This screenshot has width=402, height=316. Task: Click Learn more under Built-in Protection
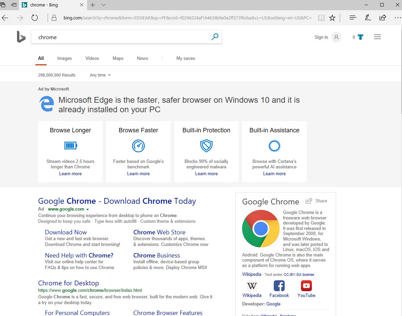tap(206, 173)
